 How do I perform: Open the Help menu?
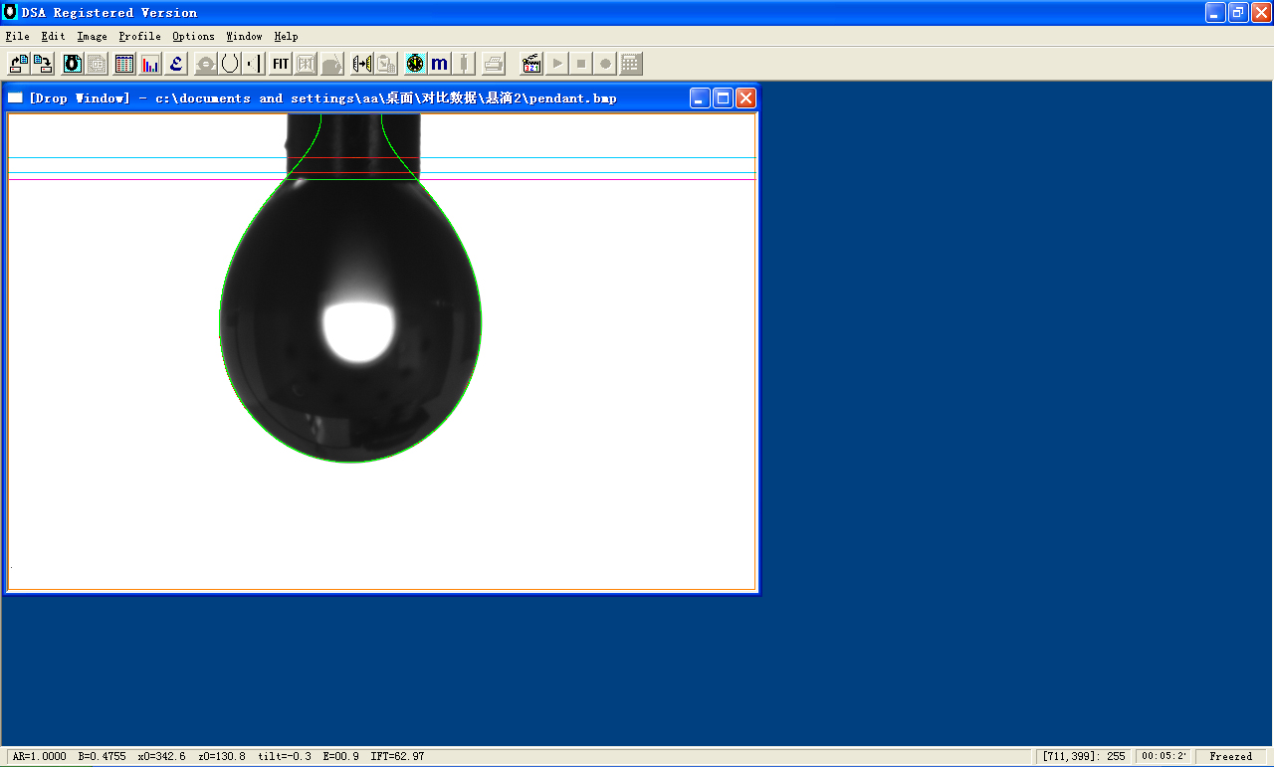coord(286,36)
